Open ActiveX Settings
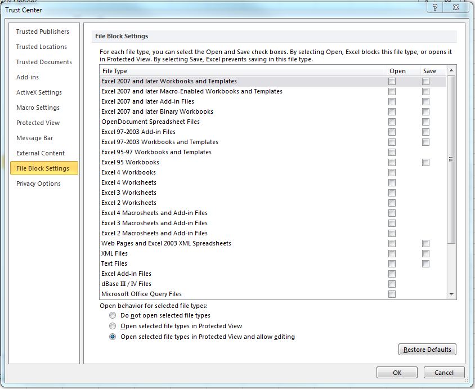 click(x=39, y=92)
